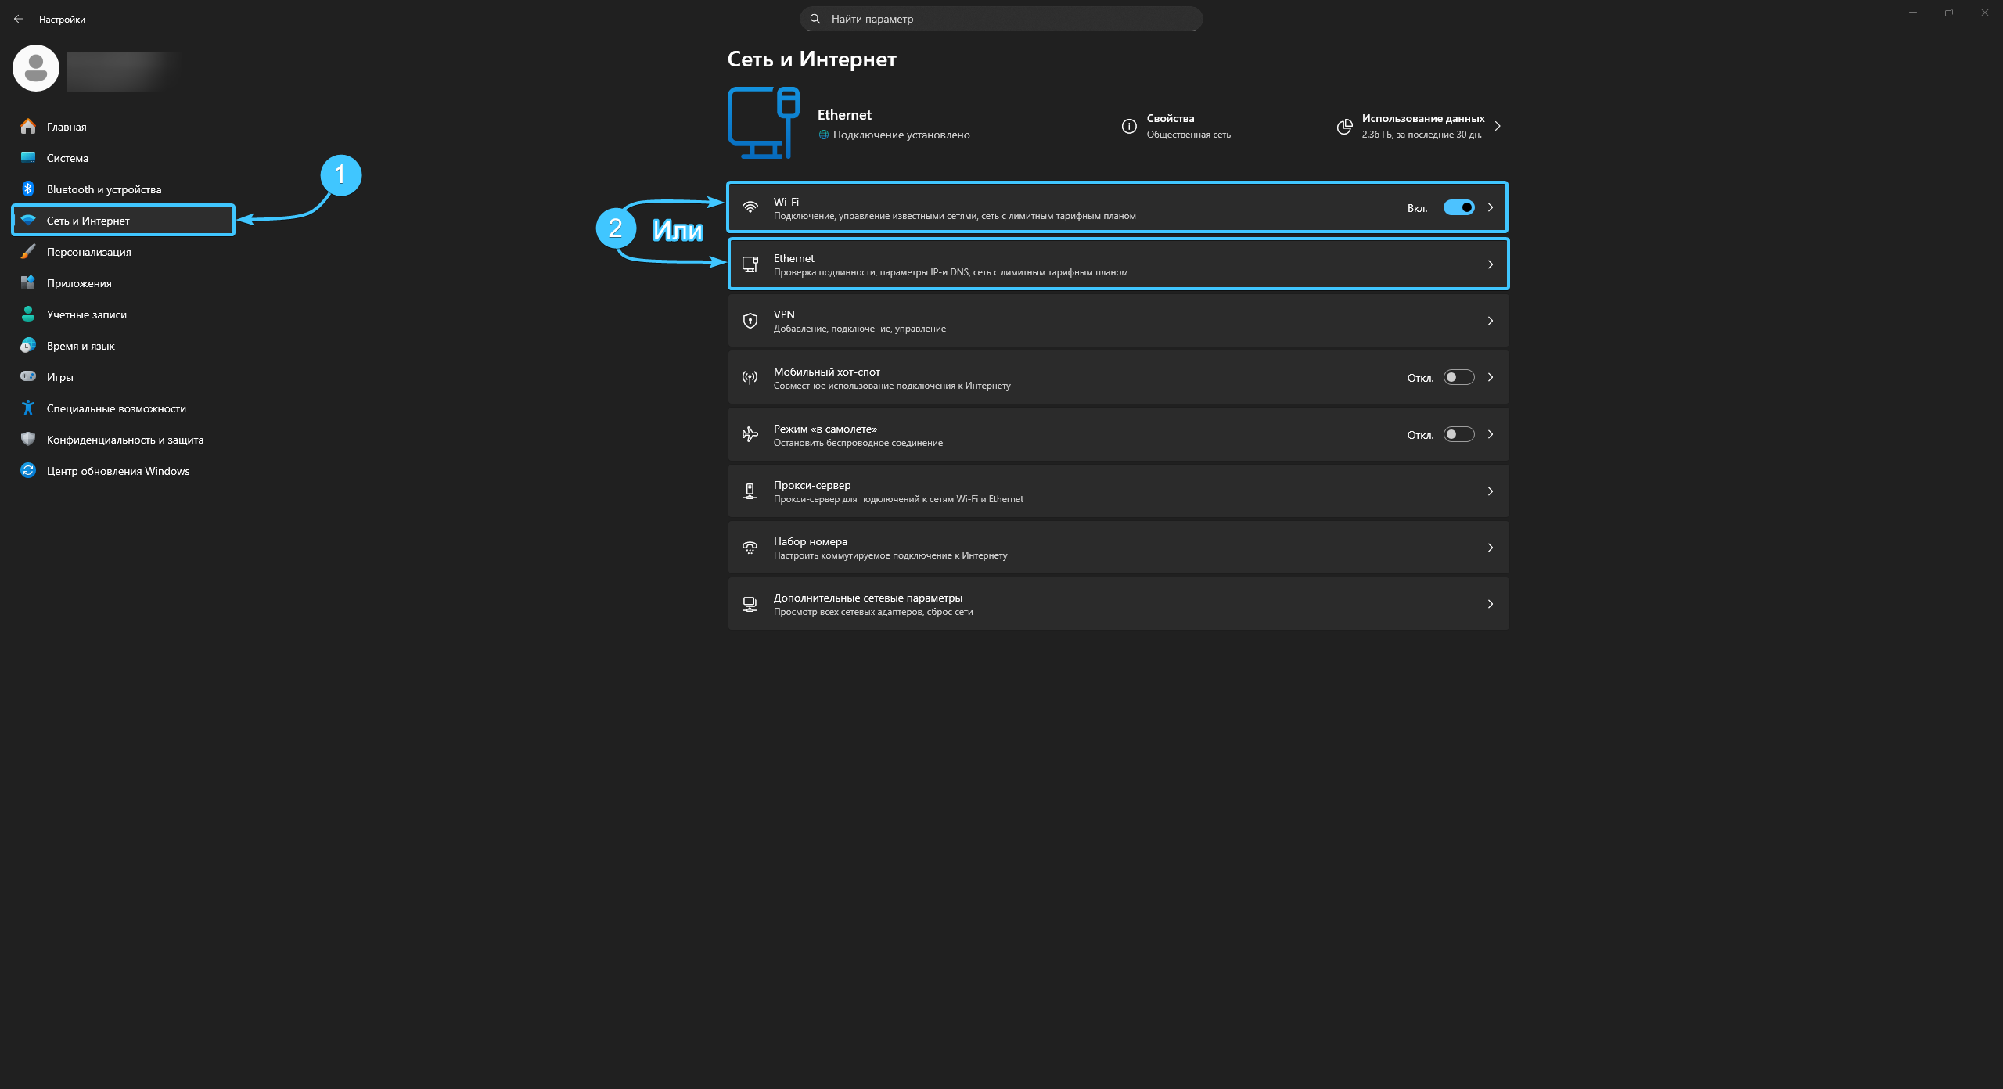Click the VPN shield icon
The height and width of the screenshot is (1089, 2003).
tap(750, 321)
